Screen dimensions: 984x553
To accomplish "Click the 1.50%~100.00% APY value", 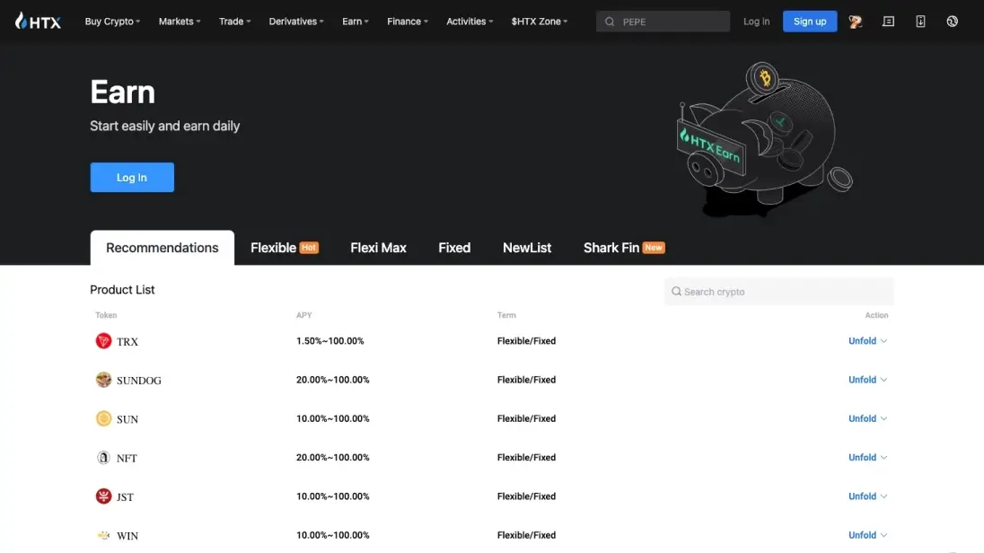I will click(330, 341).
